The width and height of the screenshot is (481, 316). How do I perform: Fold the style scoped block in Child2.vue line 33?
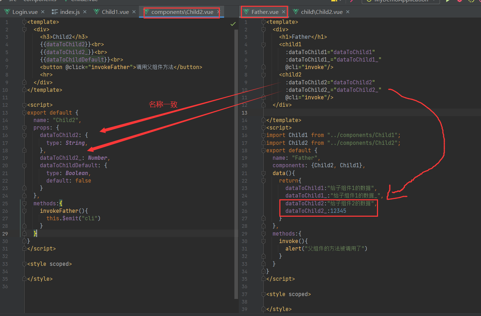pos(25,264)
